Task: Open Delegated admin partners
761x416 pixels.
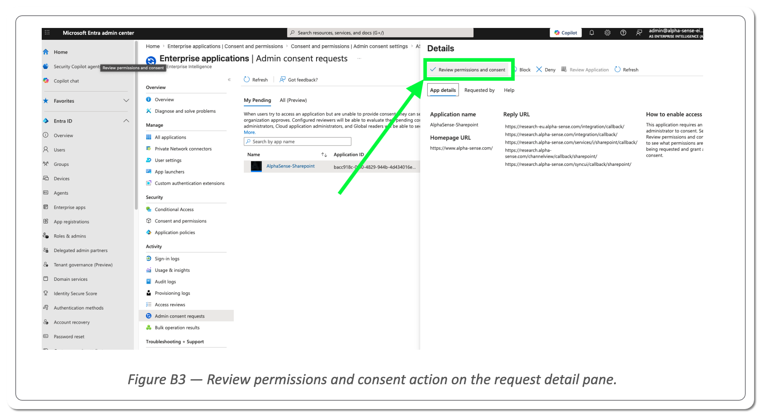Action: pyautogui.click(x=80, y=250)
